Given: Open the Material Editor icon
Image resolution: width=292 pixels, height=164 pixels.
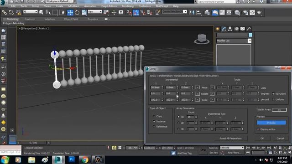Looking at the screenshot, I should (x=237, y=12).
